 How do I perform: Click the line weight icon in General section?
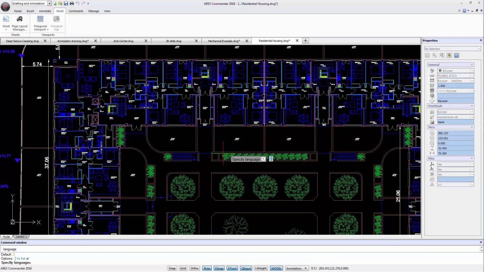[432, 91]
